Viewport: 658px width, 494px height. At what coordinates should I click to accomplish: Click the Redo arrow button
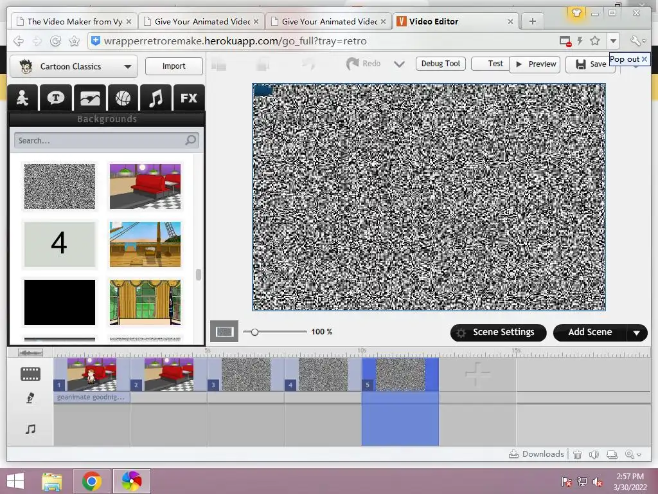[364, 64]
